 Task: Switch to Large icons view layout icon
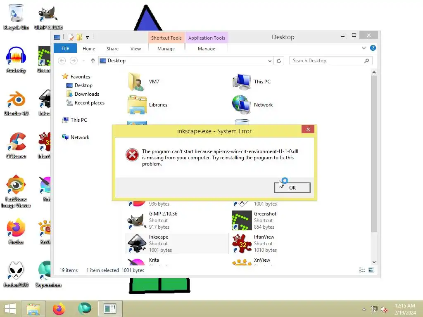(x=371, y=270)
